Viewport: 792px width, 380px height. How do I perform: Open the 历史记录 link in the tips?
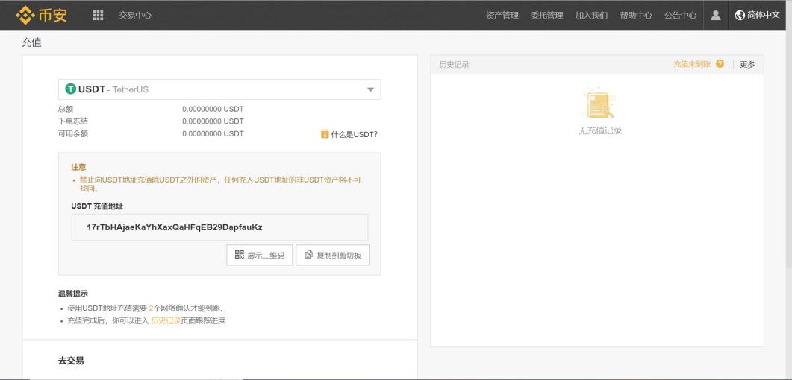coord(166,320)
